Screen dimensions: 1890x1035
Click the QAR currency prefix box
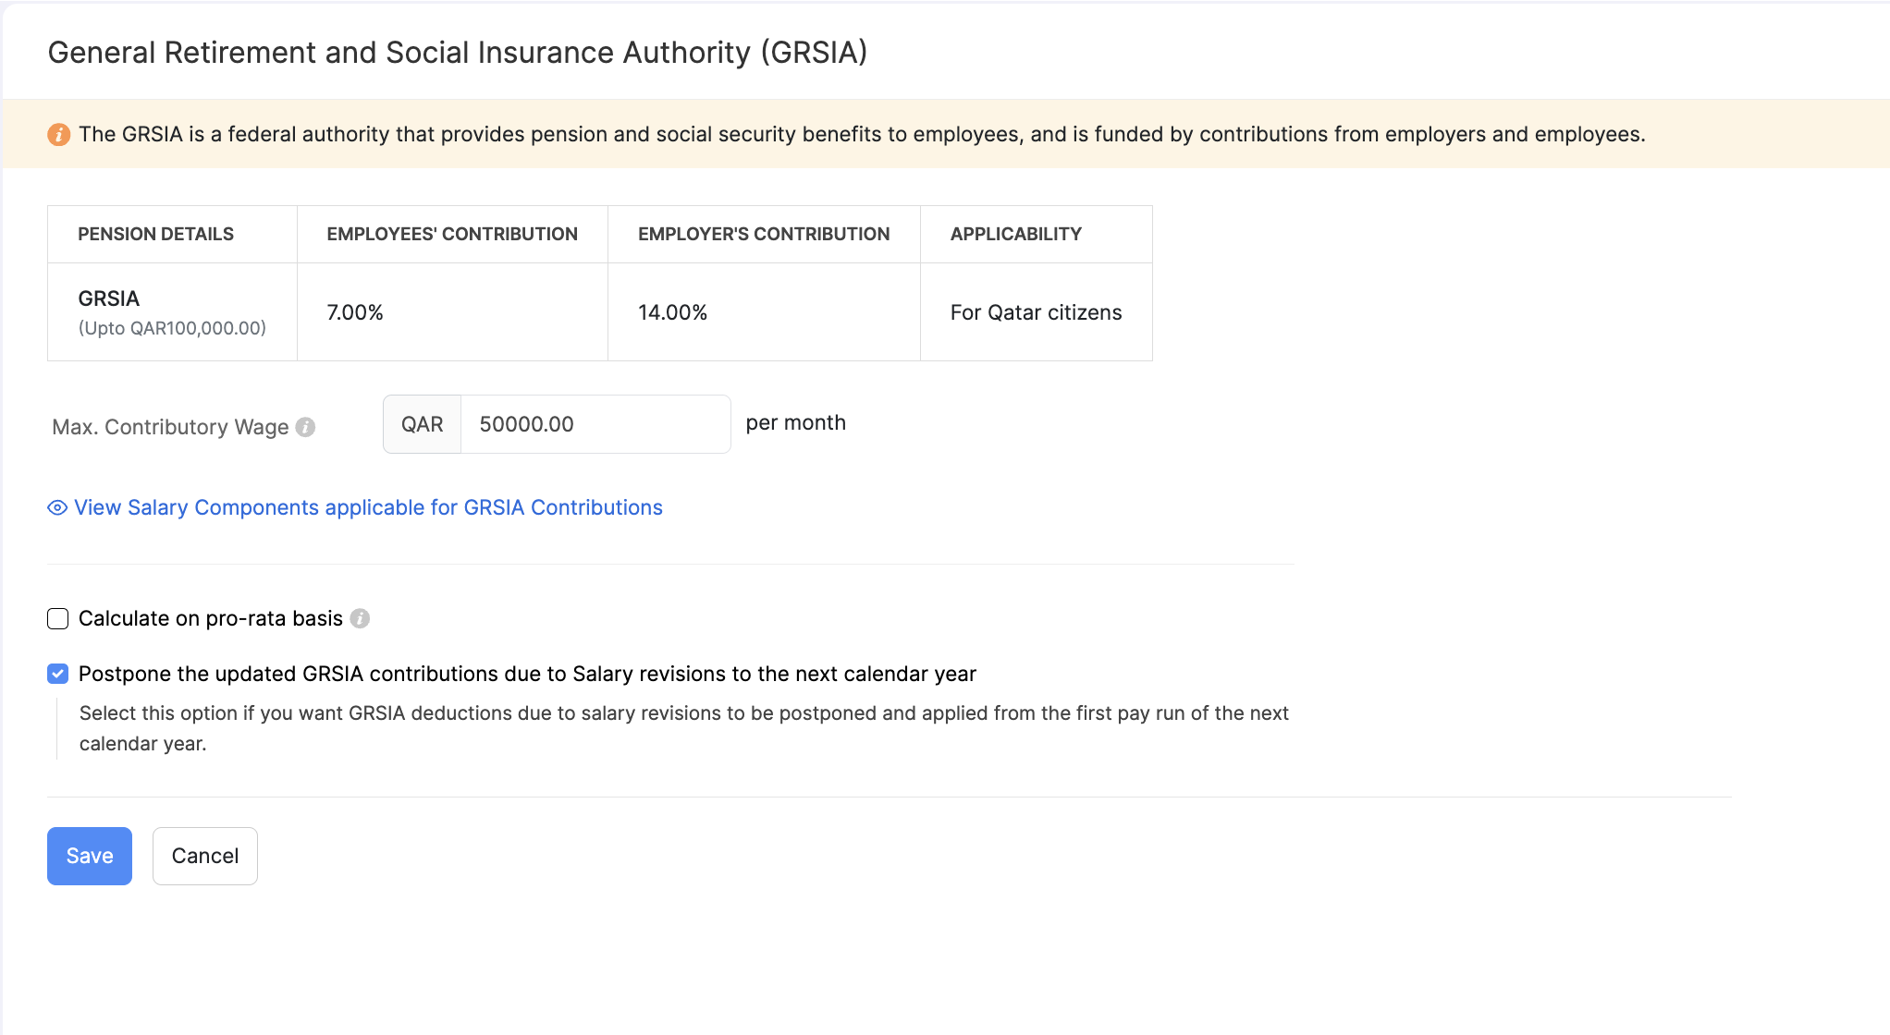[x=422, y=424]
